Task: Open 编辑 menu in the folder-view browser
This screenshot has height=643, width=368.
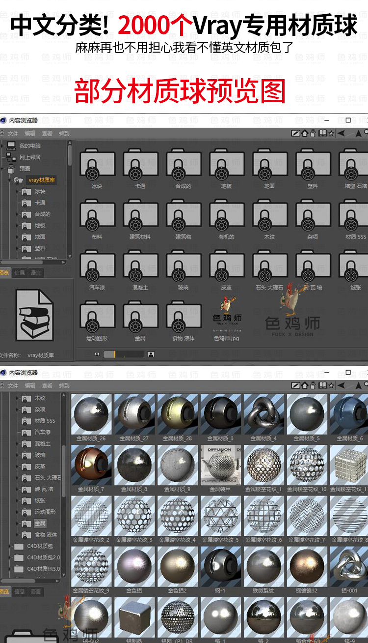Action: (x=30, y=133)
